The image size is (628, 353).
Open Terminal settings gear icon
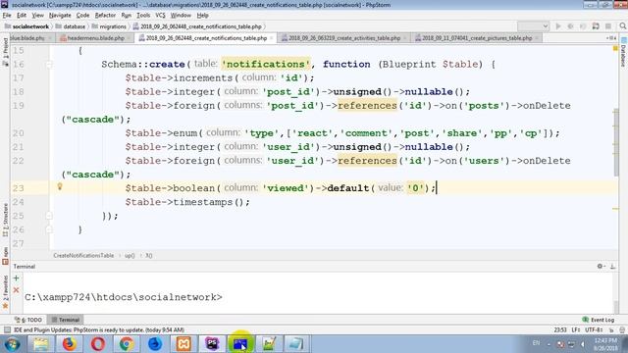(600, 266)
